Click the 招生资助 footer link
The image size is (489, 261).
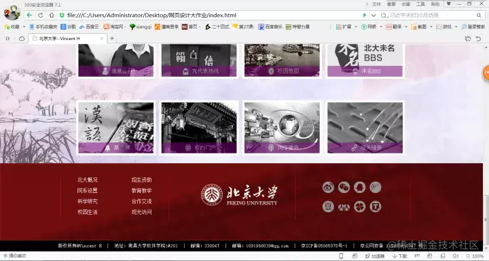(141, 180)
